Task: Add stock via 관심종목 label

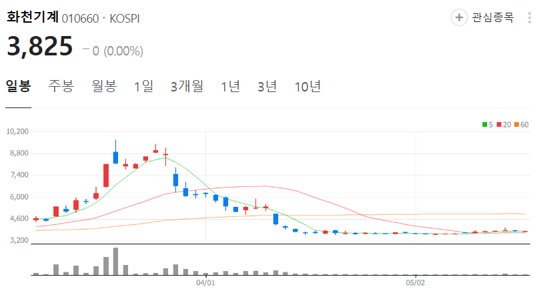Action: click(x=493, y=17)
